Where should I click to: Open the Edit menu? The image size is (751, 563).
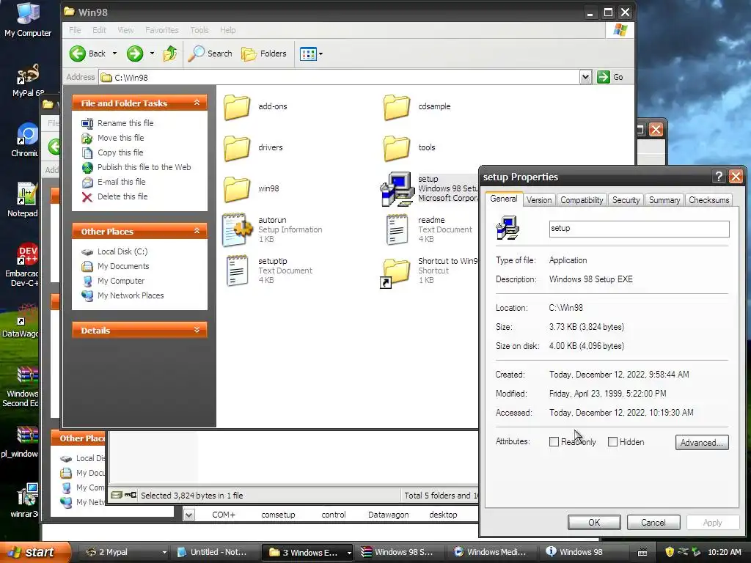click(99, 29)
